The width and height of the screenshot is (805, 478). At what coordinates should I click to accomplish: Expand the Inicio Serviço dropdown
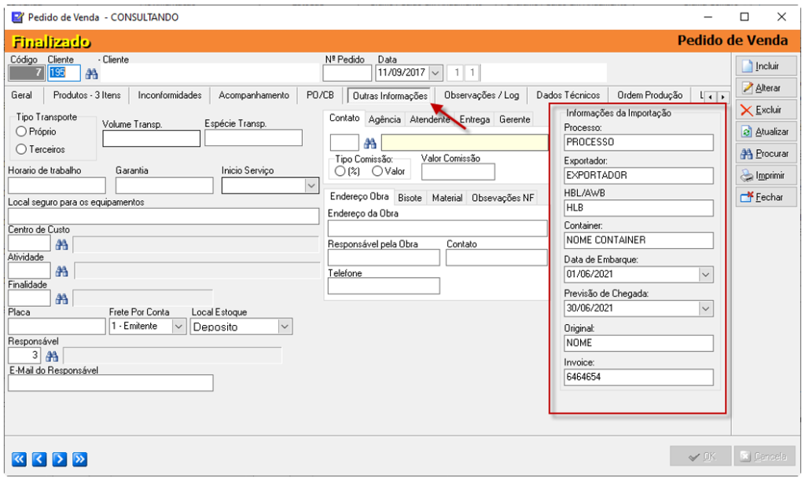pos(311,185)
